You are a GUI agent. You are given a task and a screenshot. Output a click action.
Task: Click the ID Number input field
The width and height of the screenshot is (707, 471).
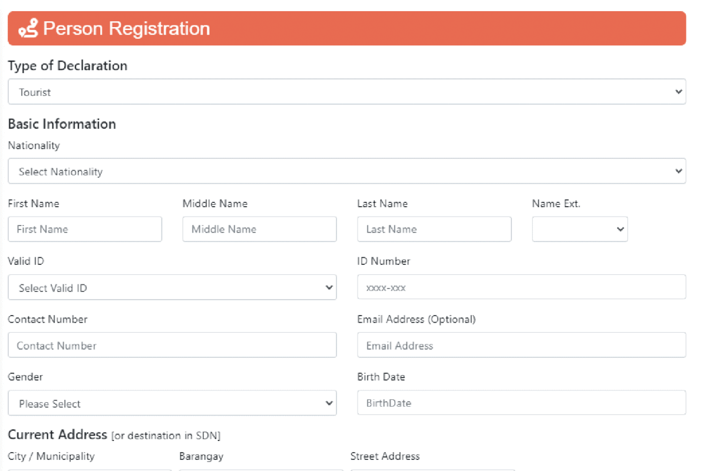click(x=521, y=287)
